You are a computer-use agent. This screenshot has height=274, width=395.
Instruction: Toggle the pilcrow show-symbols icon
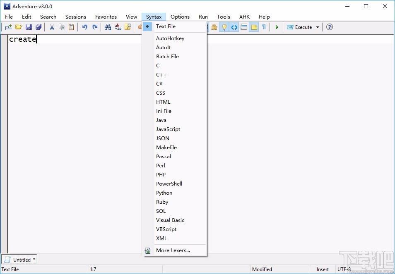point(264,27)
